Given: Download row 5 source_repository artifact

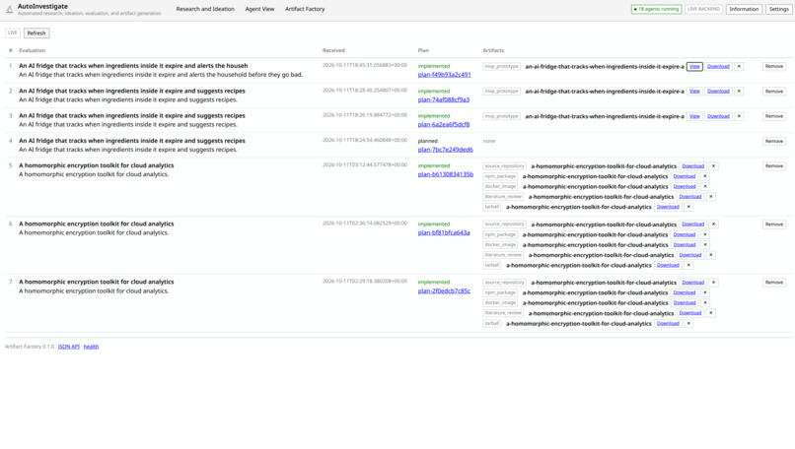Looking at the screenshot, I should (693, 166).
